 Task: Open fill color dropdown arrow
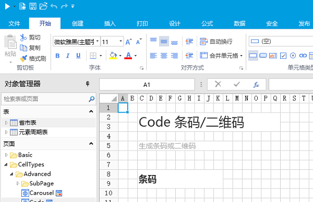(x=120, y=56)
